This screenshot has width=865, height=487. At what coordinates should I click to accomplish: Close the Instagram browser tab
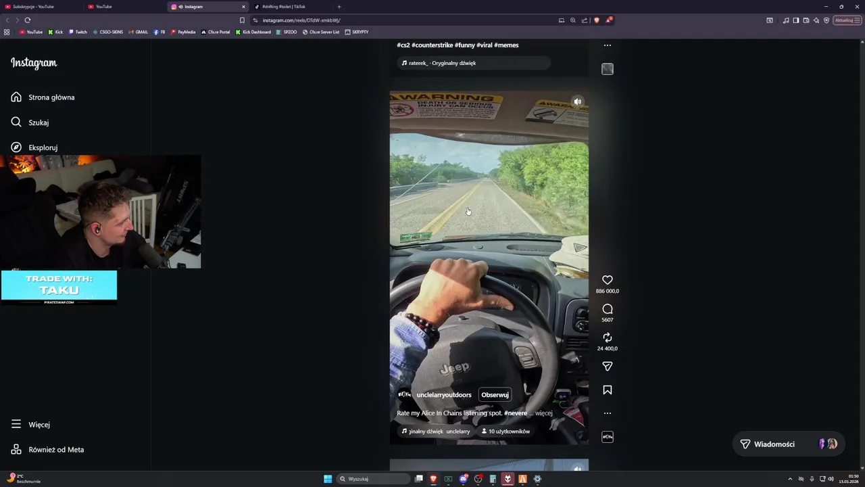(x=243, y=7)
